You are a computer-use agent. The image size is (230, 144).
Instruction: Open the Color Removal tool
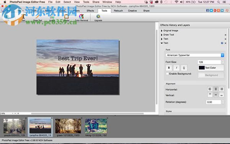[81, 18]
